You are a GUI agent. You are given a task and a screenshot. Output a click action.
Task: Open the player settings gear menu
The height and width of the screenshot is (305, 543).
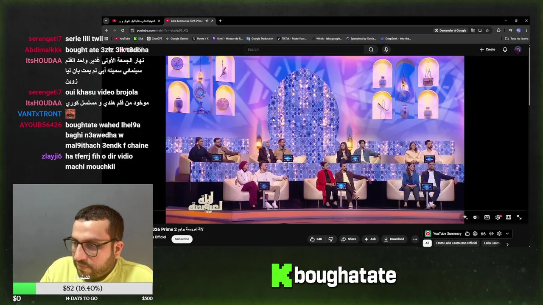click(x=498, y=217)
